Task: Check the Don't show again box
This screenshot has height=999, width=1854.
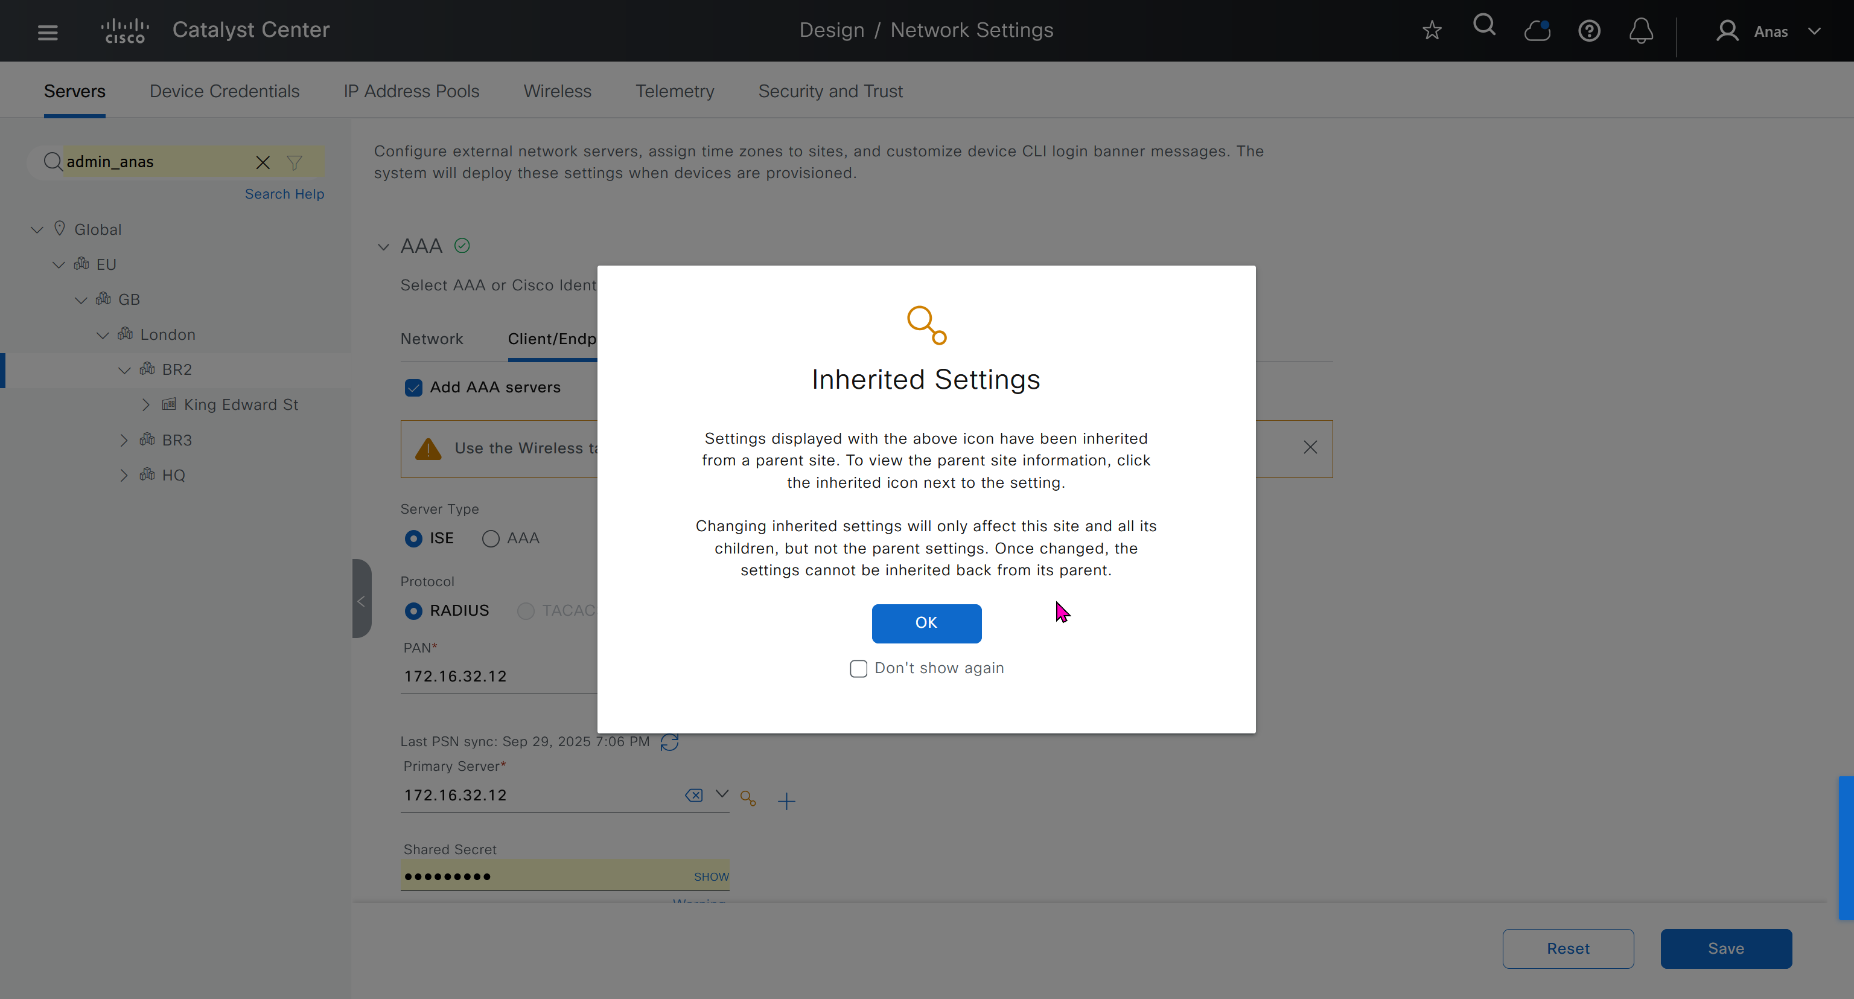Action: point(858,669)
